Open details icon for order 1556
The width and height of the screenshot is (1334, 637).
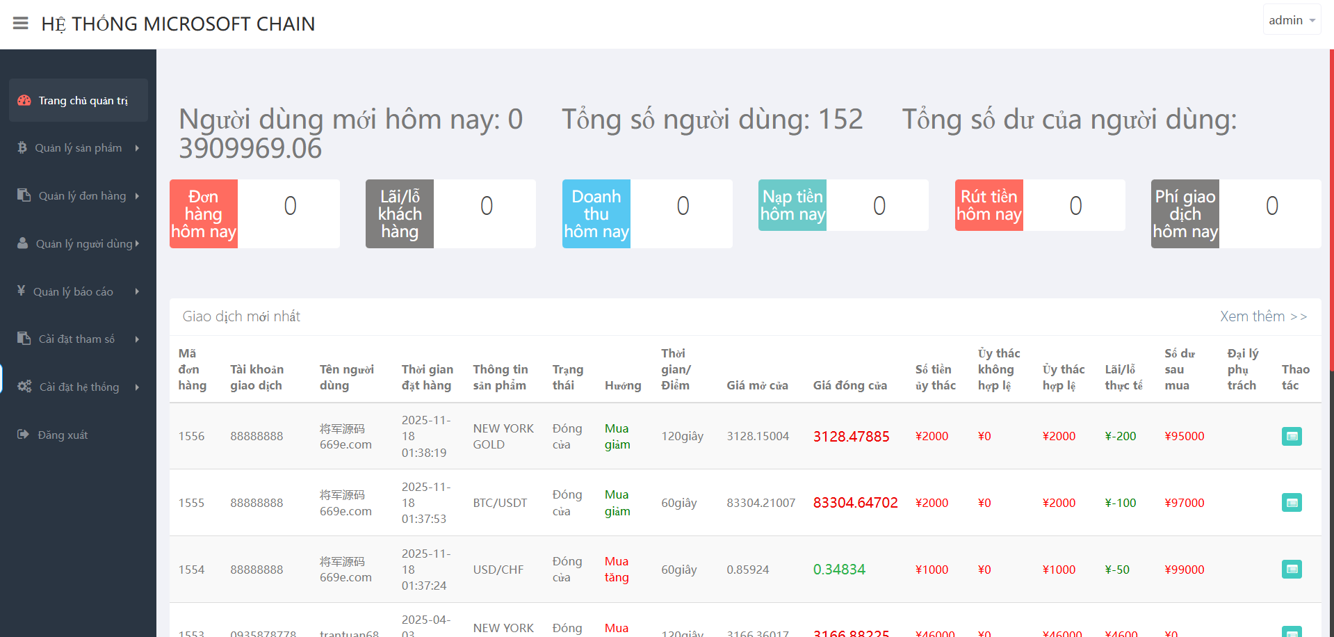tap(1291, 436)
